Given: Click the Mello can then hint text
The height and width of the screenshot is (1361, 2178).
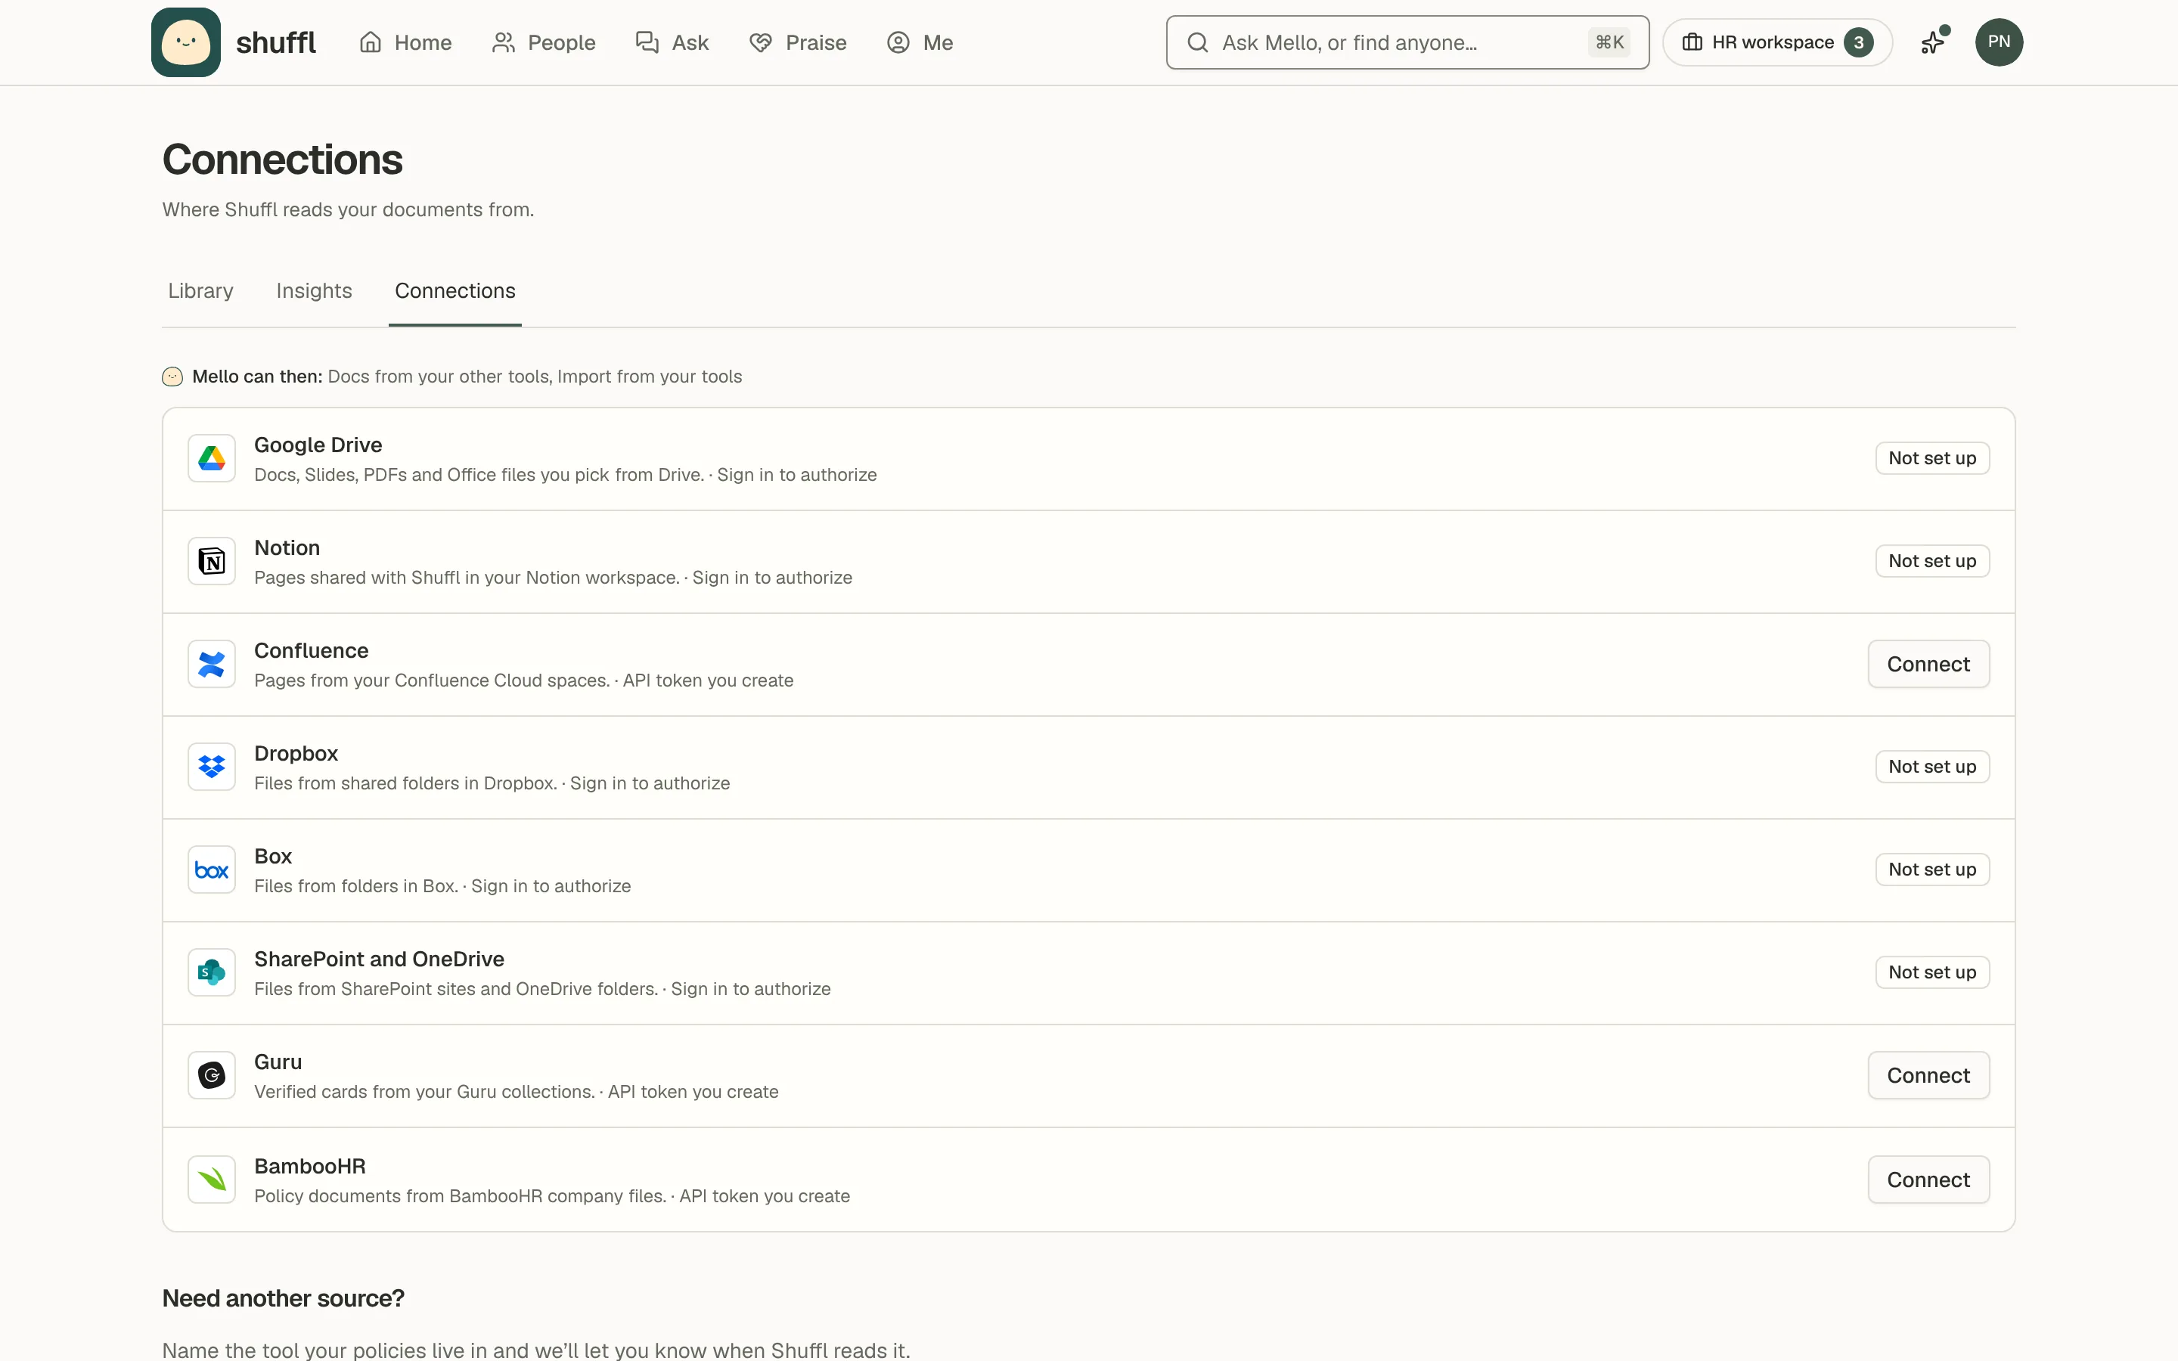Looking at the screenshot, I should click(x=467, y=377).
